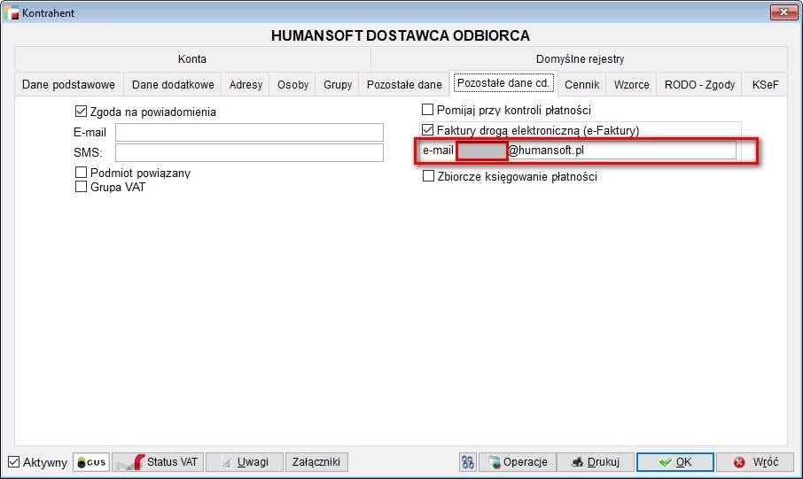Open the Grupy tab
The image size is (803, 479).
(338, 84)
